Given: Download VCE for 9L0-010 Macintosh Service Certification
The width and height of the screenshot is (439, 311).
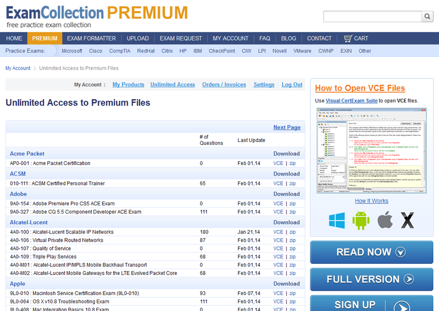Looking at the screenshot, I should tap(278, 293).
